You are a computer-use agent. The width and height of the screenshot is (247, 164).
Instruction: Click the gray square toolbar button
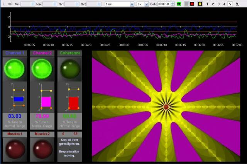tap(186, 4)
